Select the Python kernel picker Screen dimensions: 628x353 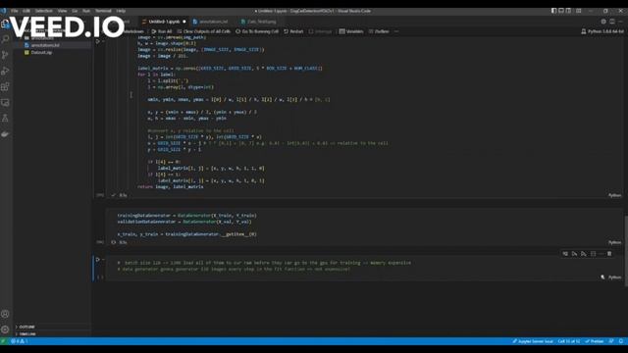602,31
